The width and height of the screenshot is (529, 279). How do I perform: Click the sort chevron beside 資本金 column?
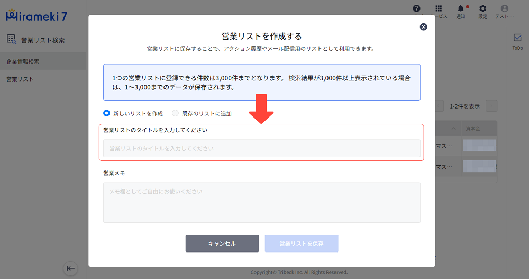coord(454,129)
